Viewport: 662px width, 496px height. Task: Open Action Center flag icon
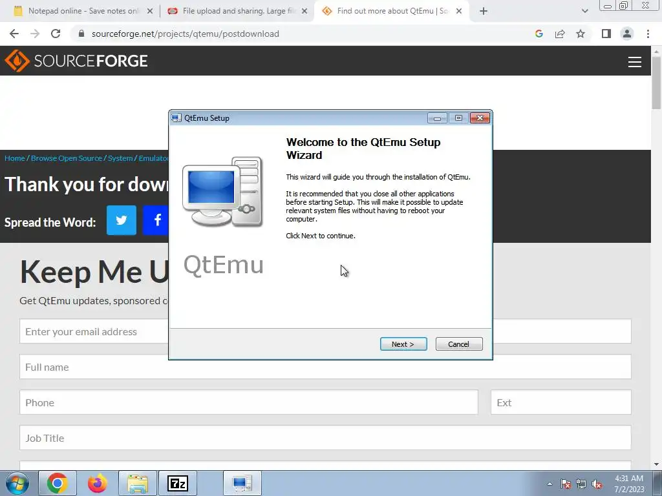tap(566, 484)
